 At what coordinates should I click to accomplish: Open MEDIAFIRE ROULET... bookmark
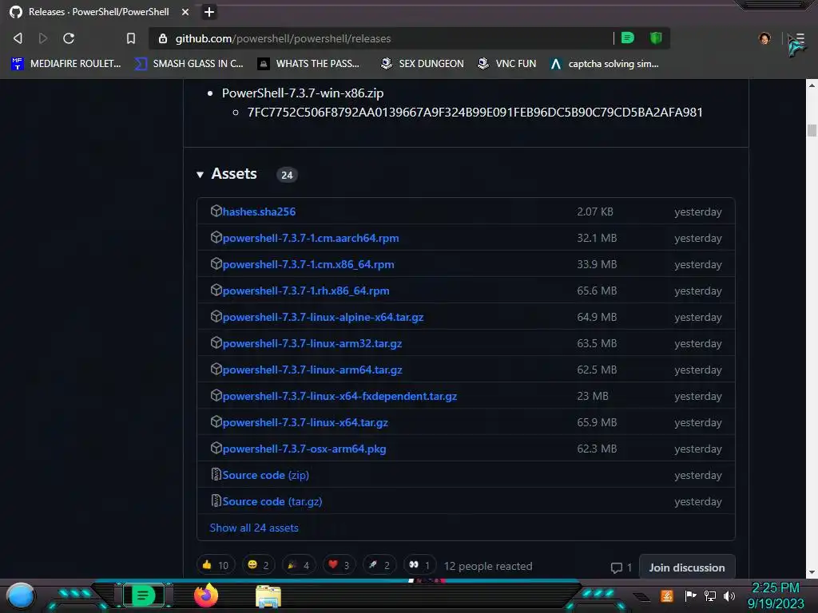(66, 64)
